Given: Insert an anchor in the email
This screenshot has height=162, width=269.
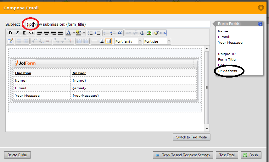Looking at the screenshot, I should pyautogui.click(x=142, y=33).
